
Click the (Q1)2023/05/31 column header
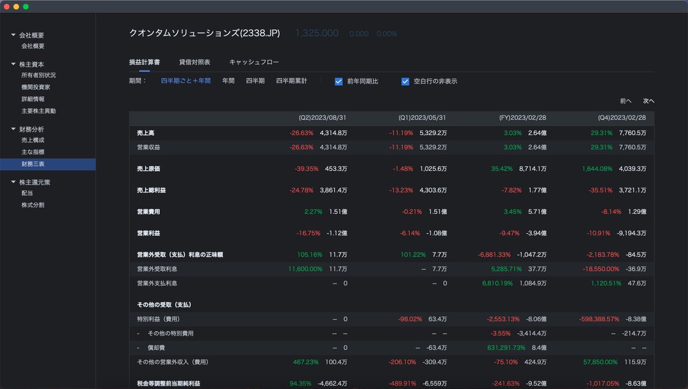[422, 118]
